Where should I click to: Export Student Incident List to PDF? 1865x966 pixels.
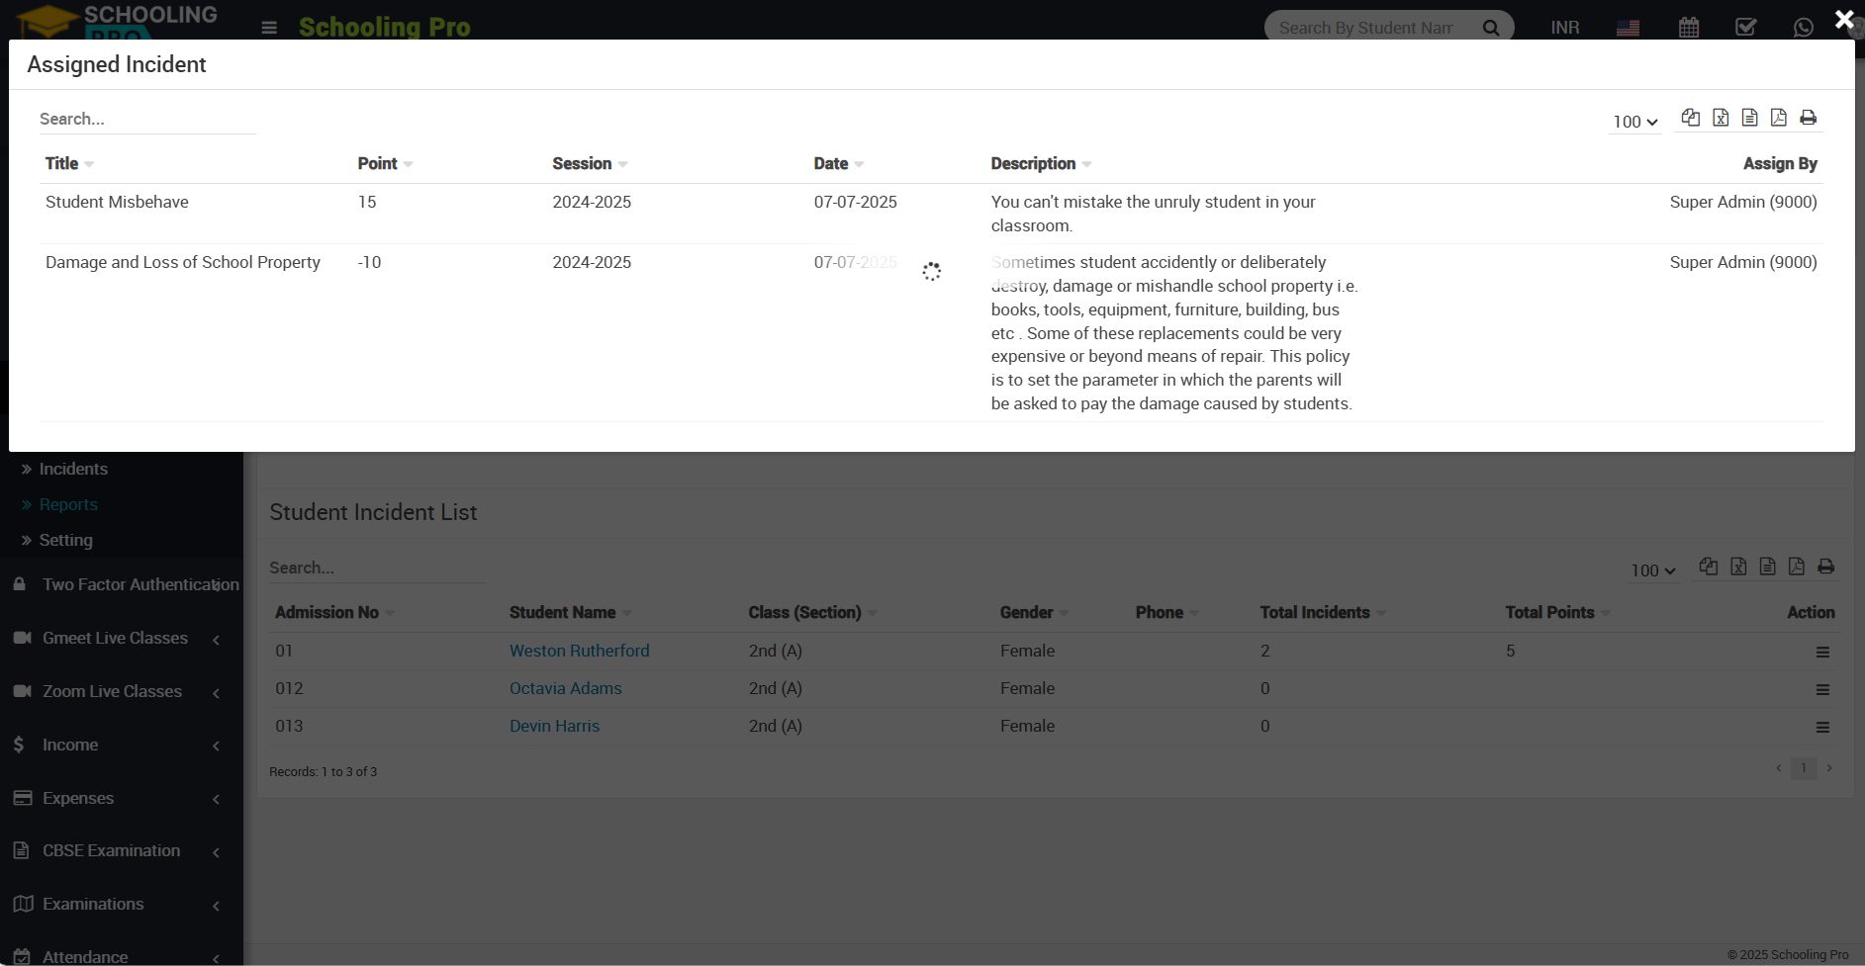pos(1796,567)
